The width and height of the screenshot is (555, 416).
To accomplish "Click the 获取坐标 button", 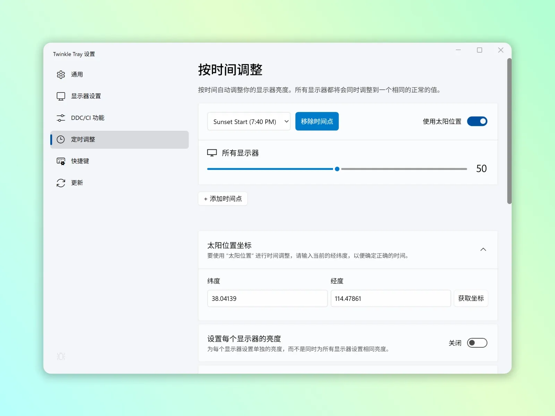I will click(x=471, y=298).
